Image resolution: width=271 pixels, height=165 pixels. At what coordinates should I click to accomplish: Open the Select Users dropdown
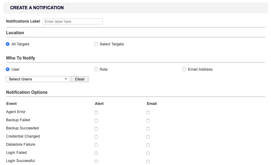coord(38,79)
